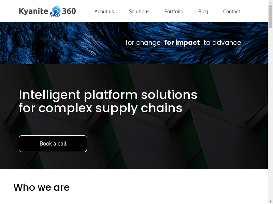Click the 'to advance' banner text
This screenshot has height=204, width=273.
coord(222,43)
